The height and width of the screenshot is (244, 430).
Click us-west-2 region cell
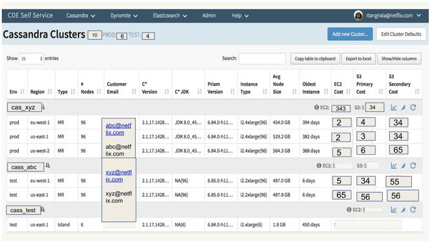tap(40, 151)
